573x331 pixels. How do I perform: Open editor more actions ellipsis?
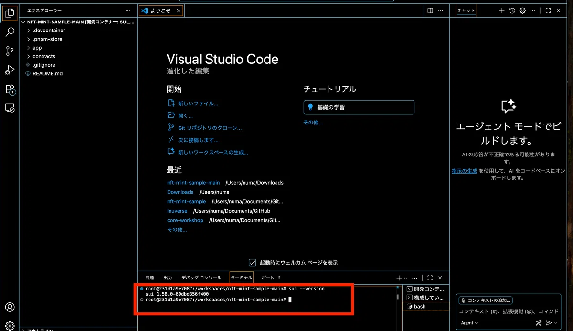441,10
